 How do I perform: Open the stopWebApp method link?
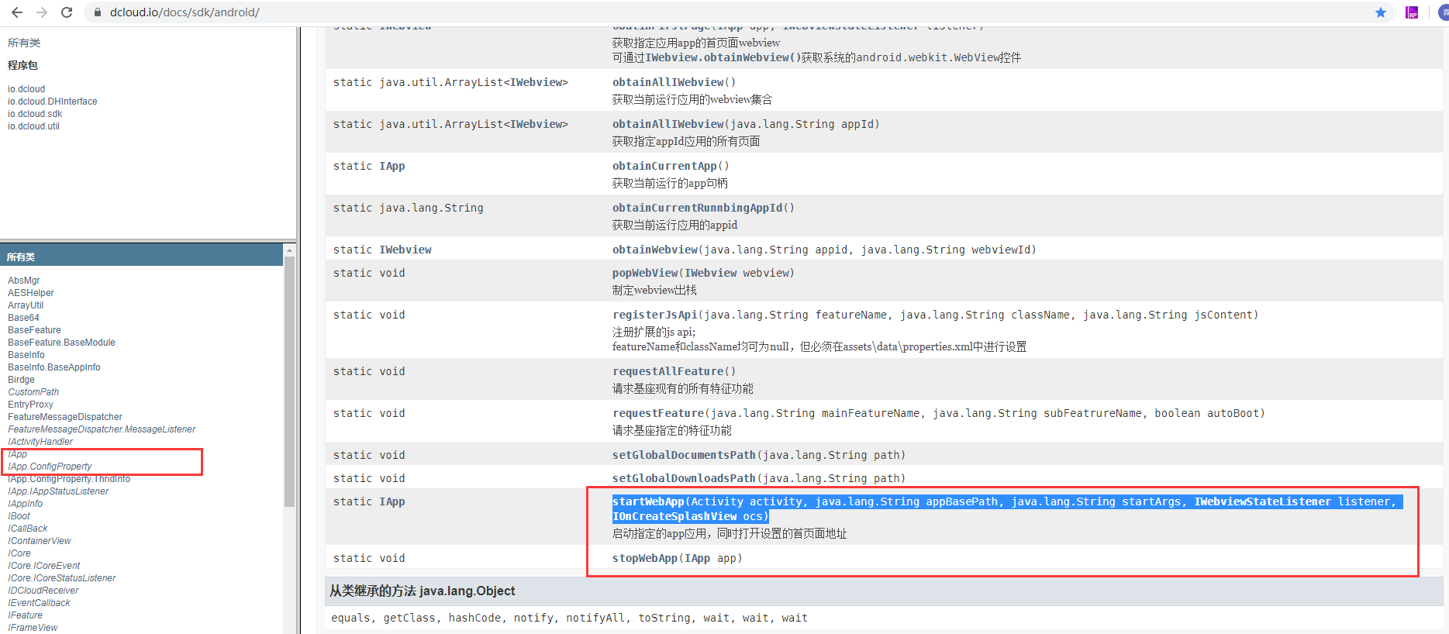[644, 558]
